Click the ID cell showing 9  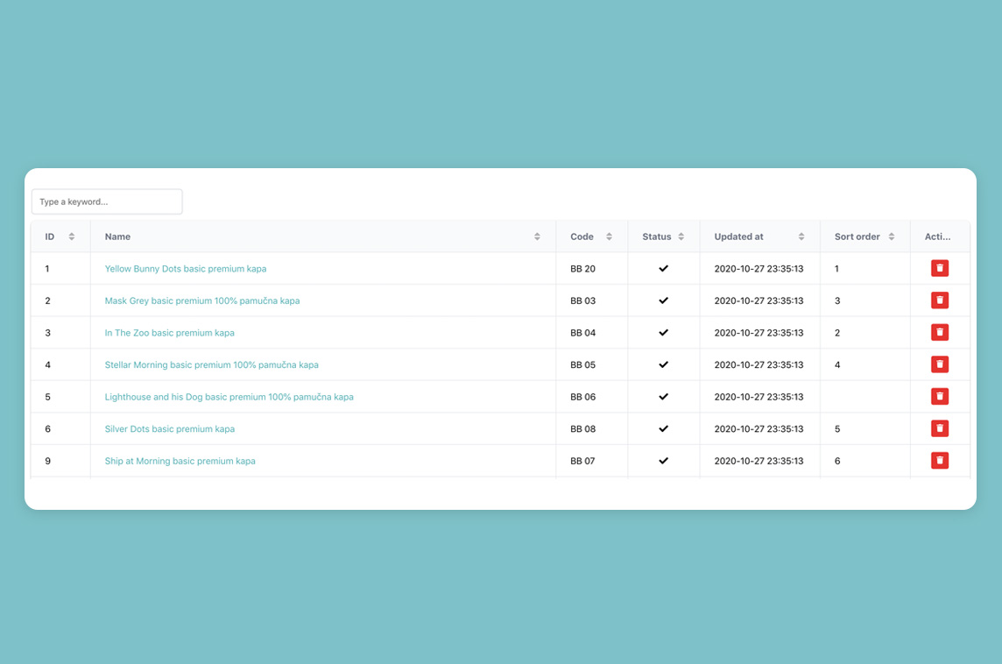click(x=47, y=460)
